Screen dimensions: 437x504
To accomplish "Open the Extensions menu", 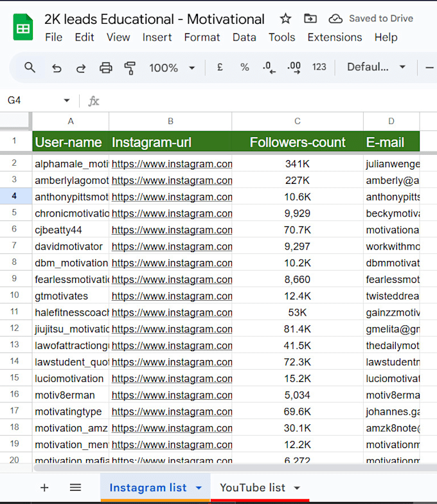I will pos(334,37).
